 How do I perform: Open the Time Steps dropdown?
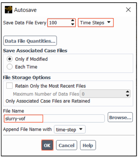pos(96,23)
